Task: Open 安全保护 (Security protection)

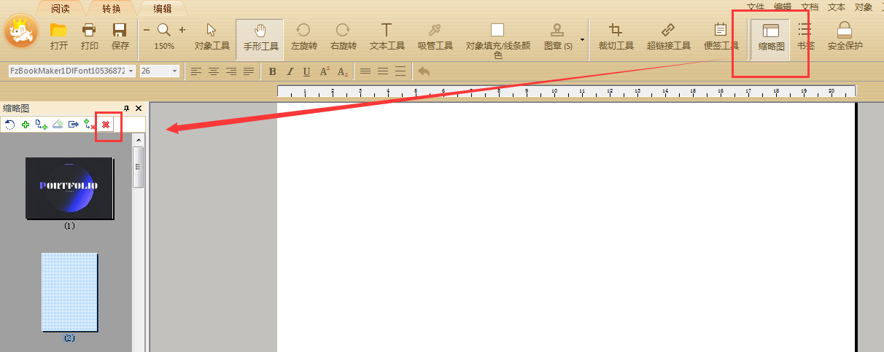Action: tap(845, 37)
